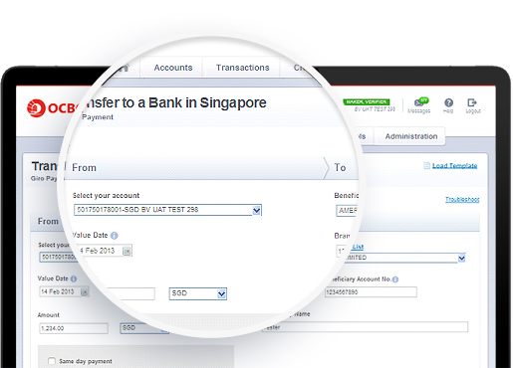The width and height of the screenshot is (513, 368).
Task: Open the Administration tab
Action: 411,136
